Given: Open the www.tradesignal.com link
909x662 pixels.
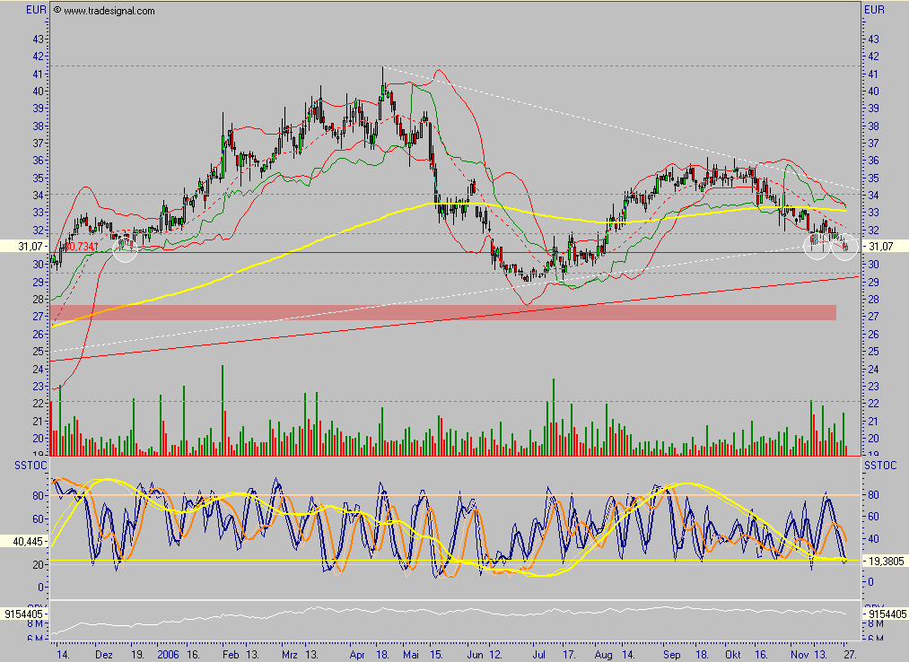Looking at the screenshot, I should [x=109, y=11].
